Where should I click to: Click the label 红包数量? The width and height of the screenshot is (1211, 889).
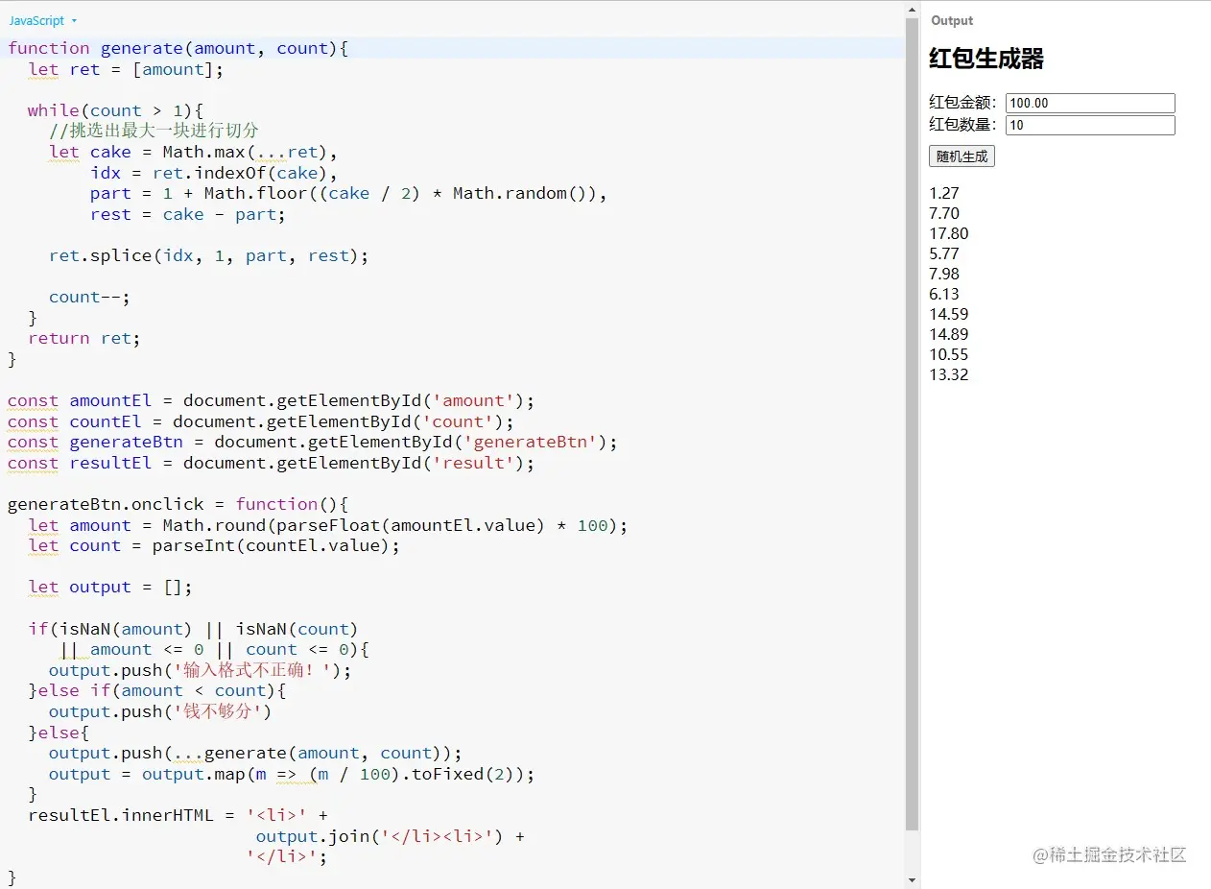tap(964, 125)
